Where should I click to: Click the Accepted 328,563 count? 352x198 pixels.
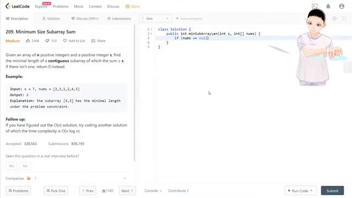(21, 144)
